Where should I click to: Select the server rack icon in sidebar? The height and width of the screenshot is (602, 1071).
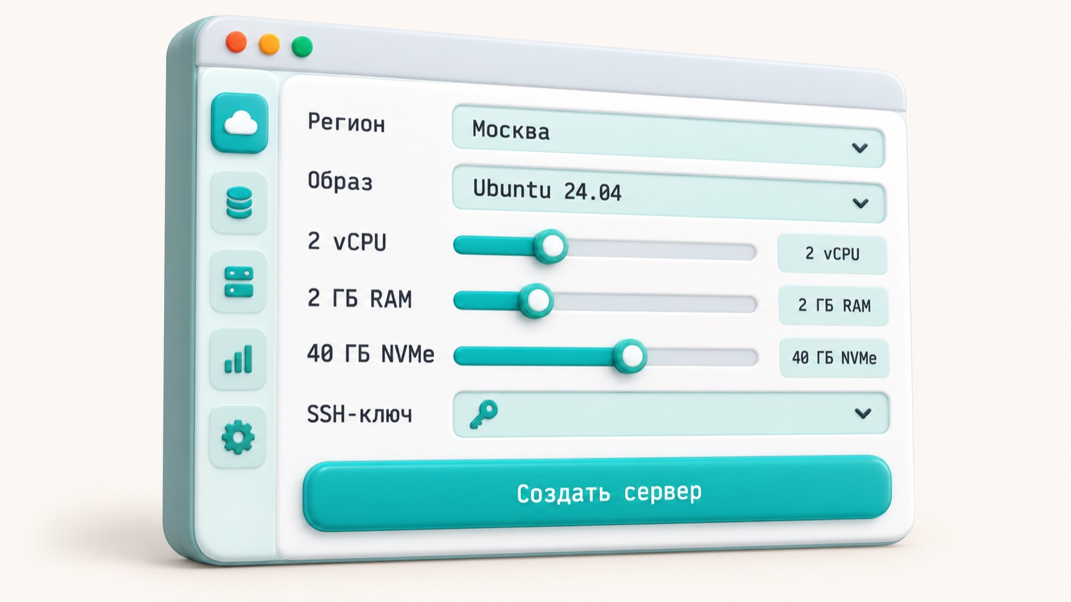pos(239,282)
